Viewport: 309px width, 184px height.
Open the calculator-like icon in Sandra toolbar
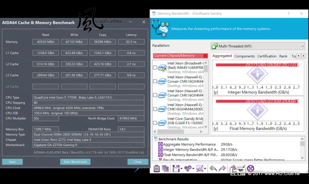click(x=157, y=169)
